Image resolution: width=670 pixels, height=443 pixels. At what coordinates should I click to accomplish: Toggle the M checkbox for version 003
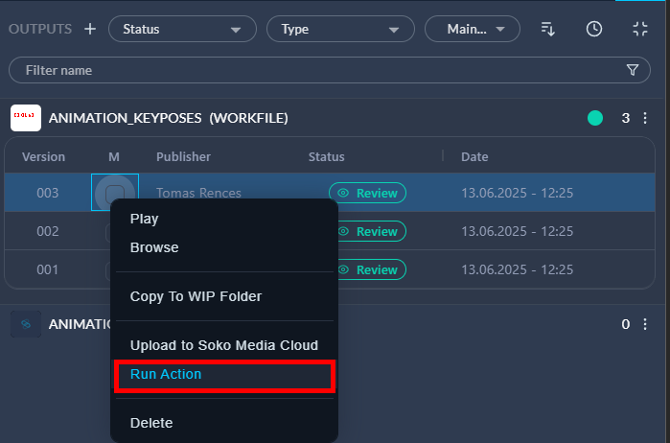115,193
